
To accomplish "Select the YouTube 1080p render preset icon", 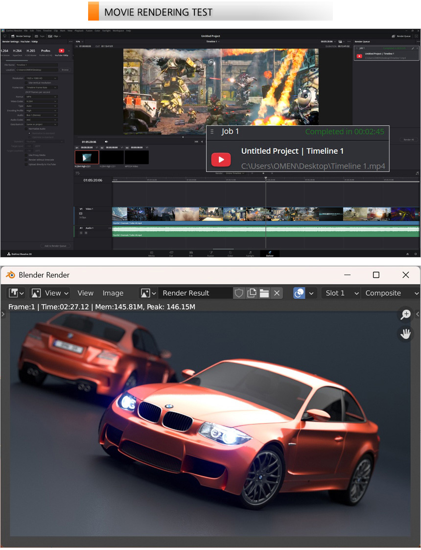I will 61,50.
